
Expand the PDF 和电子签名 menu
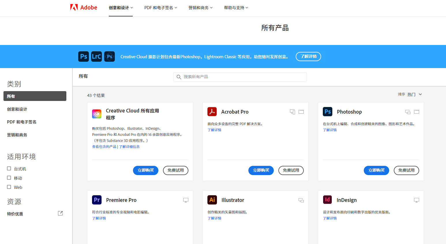point(161,8)
